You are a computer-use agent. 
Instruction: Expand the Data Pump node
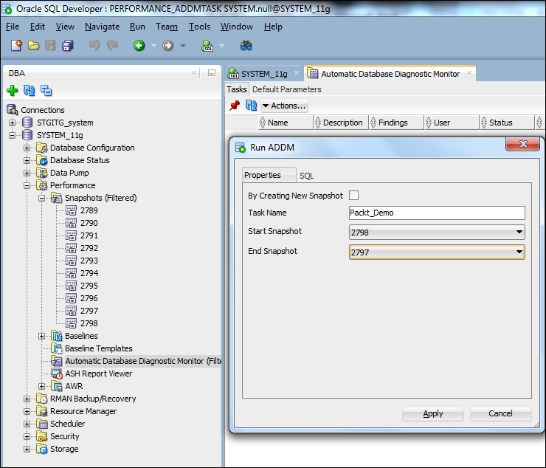27,173
